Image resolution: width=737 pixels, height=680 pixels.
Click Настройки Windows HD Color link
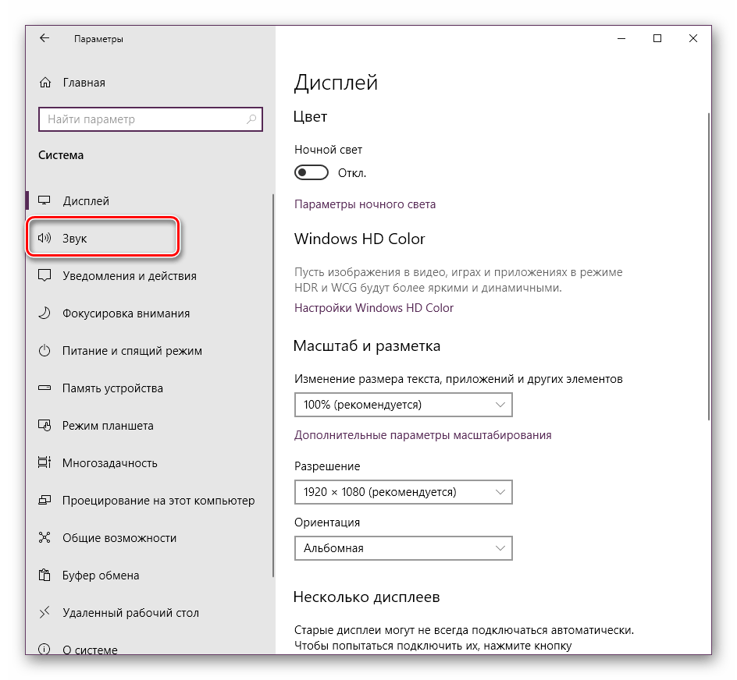(373, 308)
